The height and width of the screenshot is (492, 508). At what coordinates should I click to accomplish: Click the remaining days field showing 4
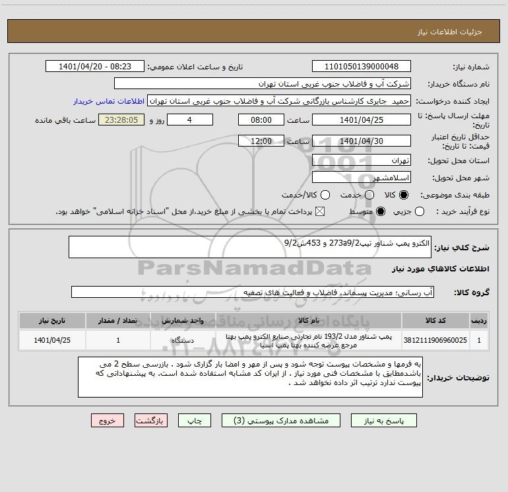coord(189,120)
